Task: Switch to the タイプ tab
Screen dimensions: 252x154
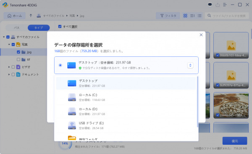Action: (39, 28)
